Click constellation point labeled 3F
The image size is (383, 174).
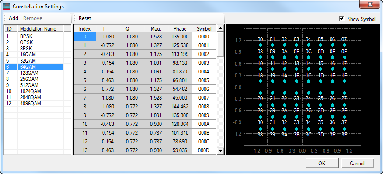345,129
